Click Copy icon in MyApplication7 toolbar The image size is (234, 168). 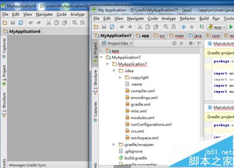click(x=148, y=27)
